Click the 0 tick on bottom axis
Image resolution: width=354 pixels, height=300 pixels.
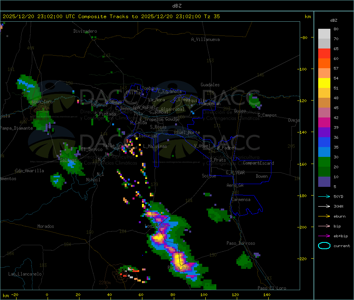coord(47,294)
